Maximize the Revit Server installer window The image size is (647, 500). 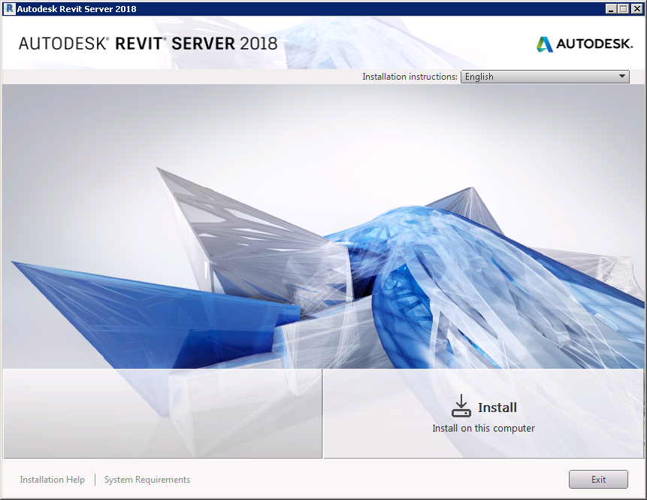624,9
